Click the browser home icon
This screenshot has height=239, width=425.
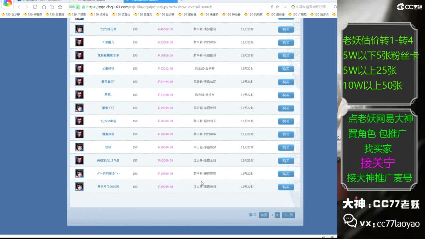click(x=44, y=7)
